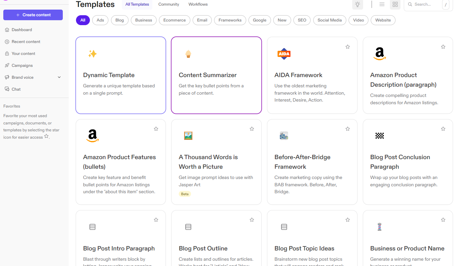Star the Blog Post Intro Paragraph template
The height and width of the screenshot is (266, 454).
click(156, 220)
